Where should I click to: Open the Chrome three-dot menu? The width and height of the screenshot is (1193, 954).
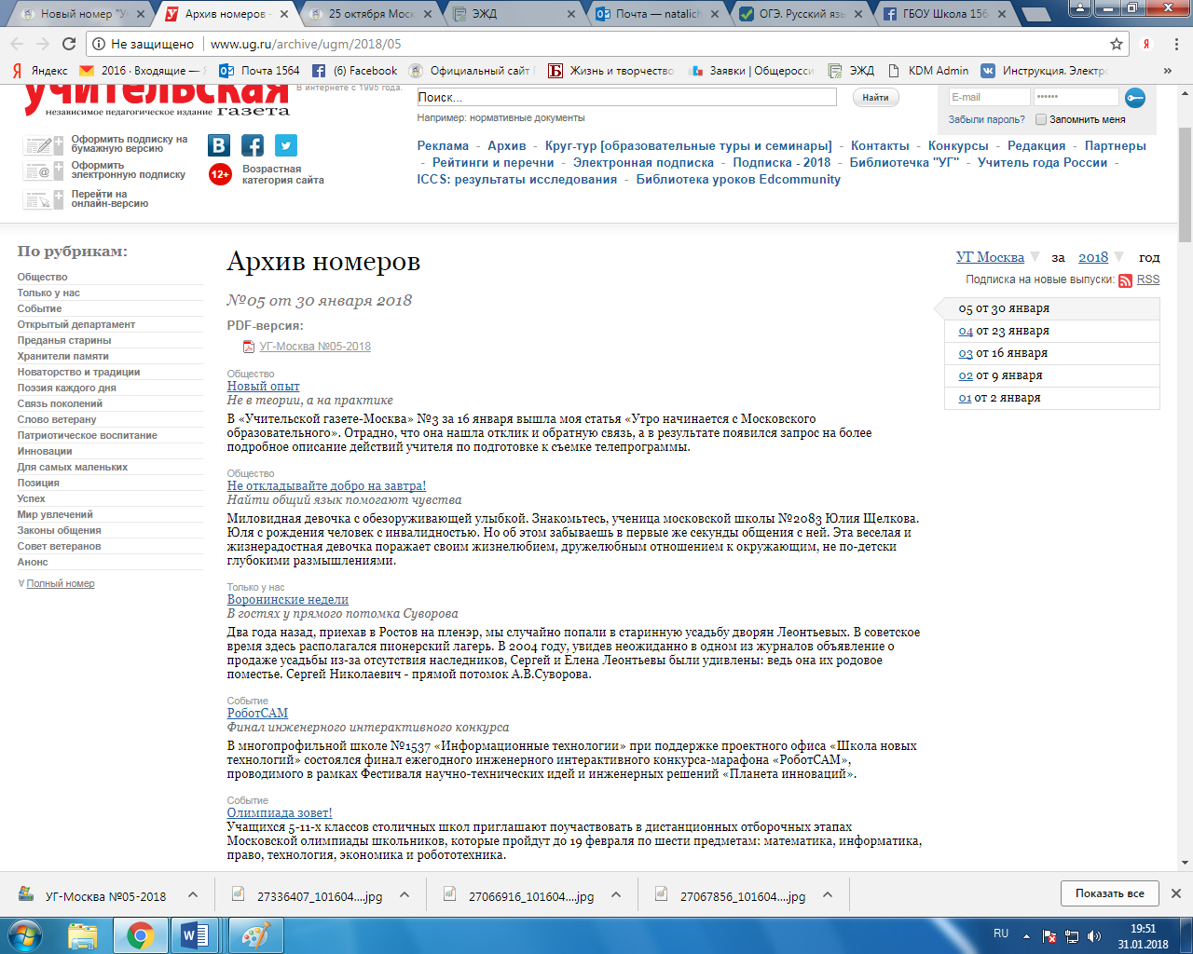1176,44
